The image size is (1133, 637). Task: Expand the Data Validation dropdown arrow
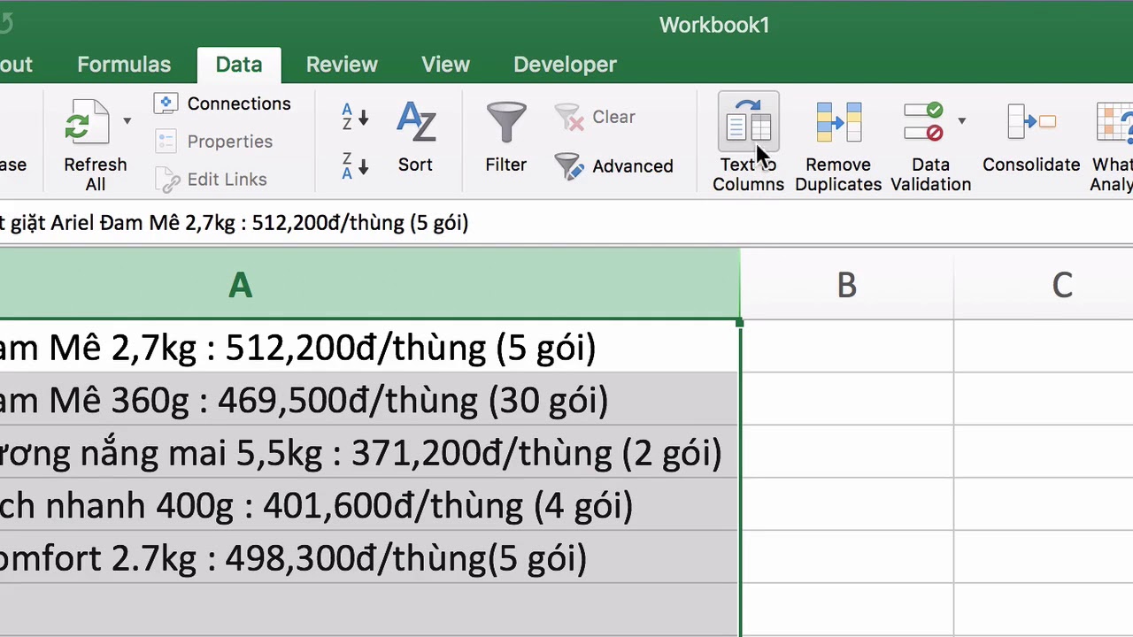961,121
